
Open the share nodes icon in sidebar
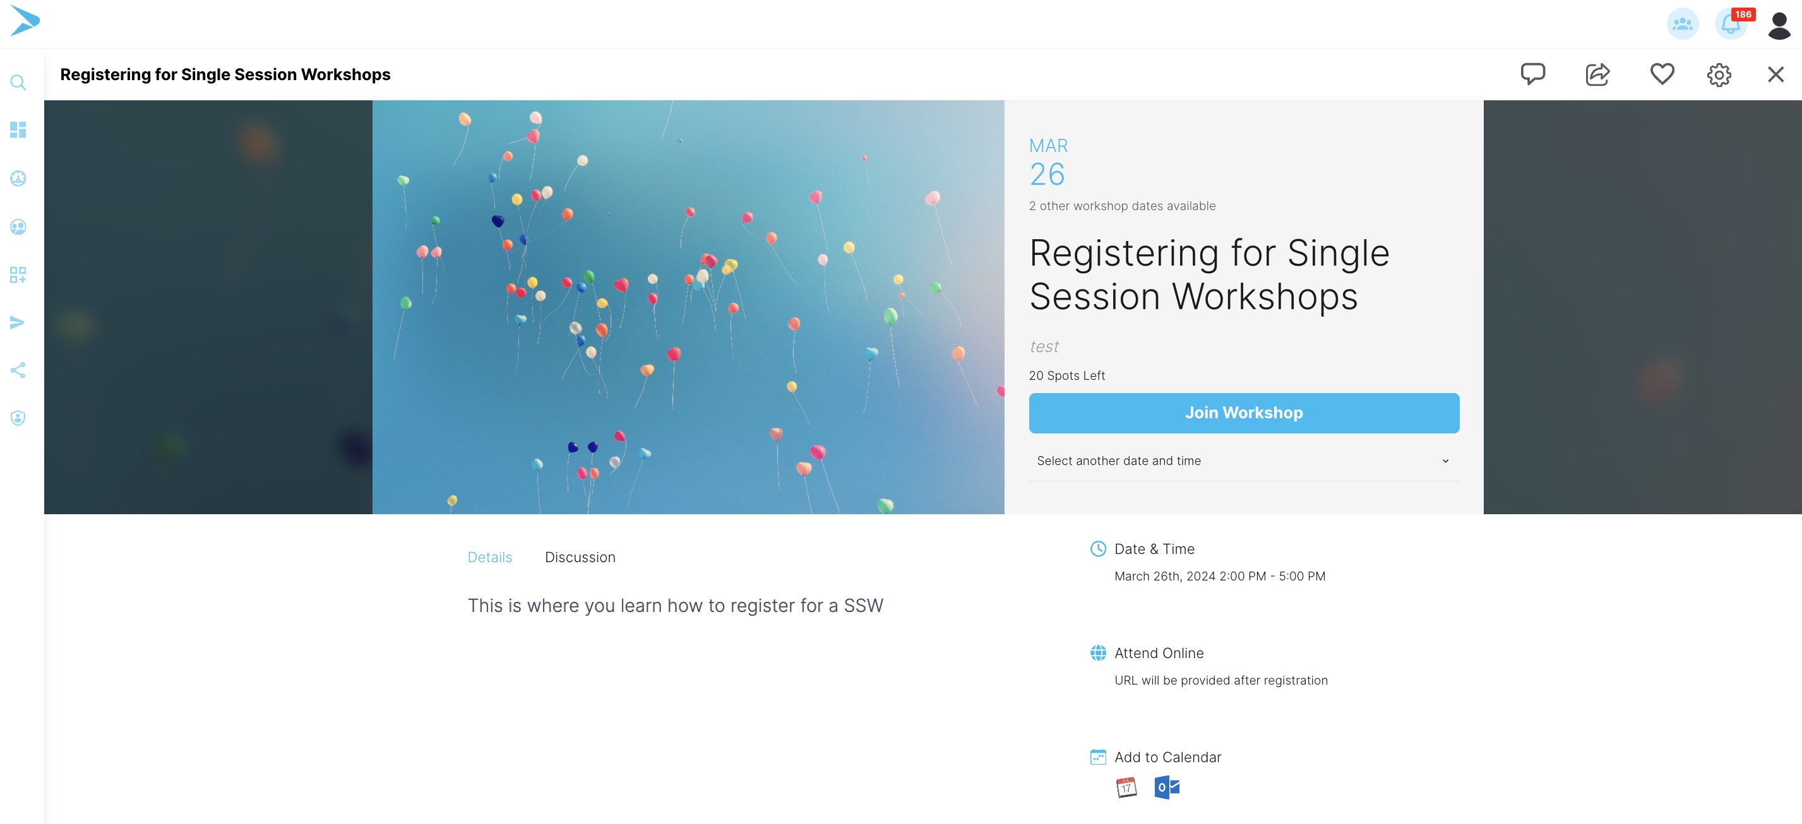(18, 370)
